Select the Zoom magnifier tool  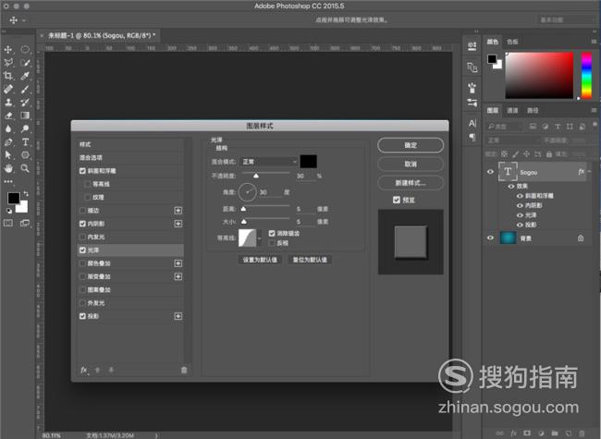[x=25, y=168]
